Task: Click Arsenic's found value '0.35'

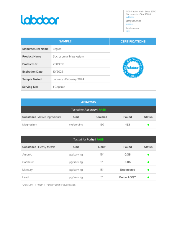Action: [127, 155]
